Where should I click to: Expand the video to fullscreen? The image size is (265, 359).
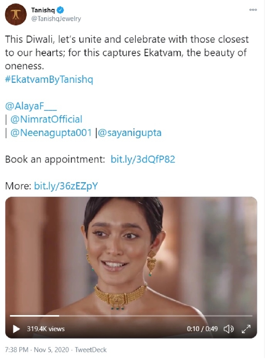click(246, 329)
